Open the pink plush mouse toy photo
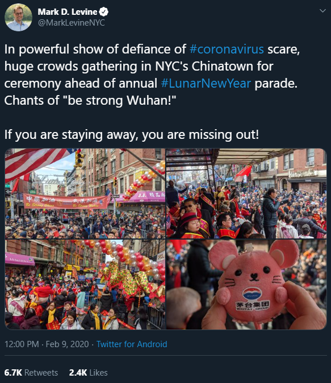 tap(246, 285)
